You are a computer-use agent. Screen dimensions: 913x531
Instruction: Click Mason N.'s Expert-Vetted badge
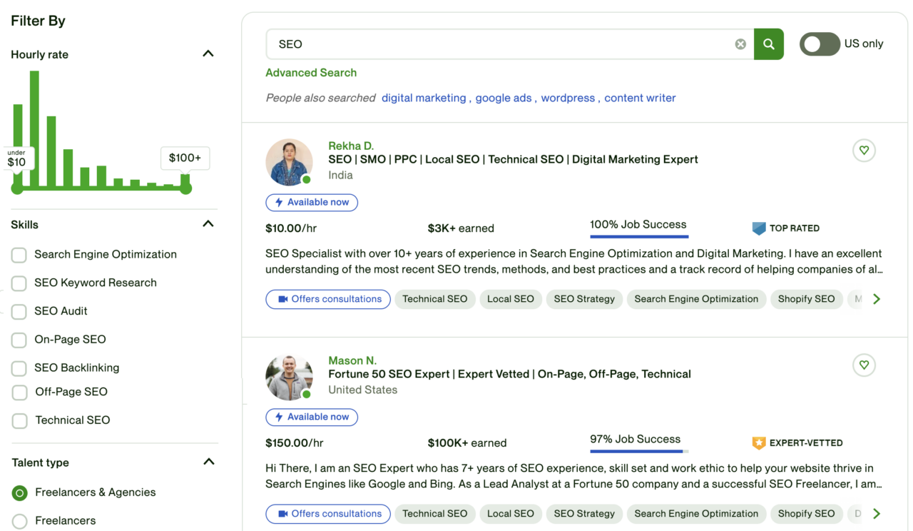tap(797, 443)
